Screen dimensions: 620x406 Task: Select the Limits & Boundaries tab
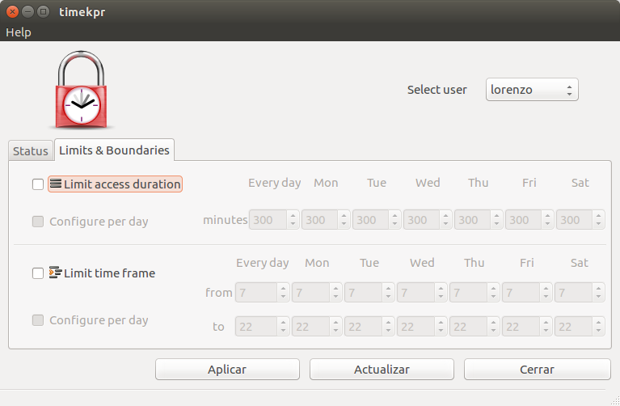pos(114,150)
